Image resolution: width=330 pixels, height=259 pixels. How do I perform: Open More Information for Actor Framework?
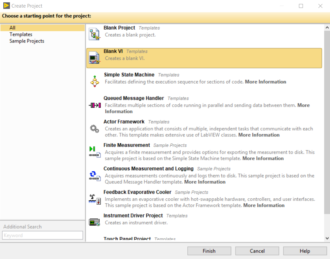(x=259, y=135)
